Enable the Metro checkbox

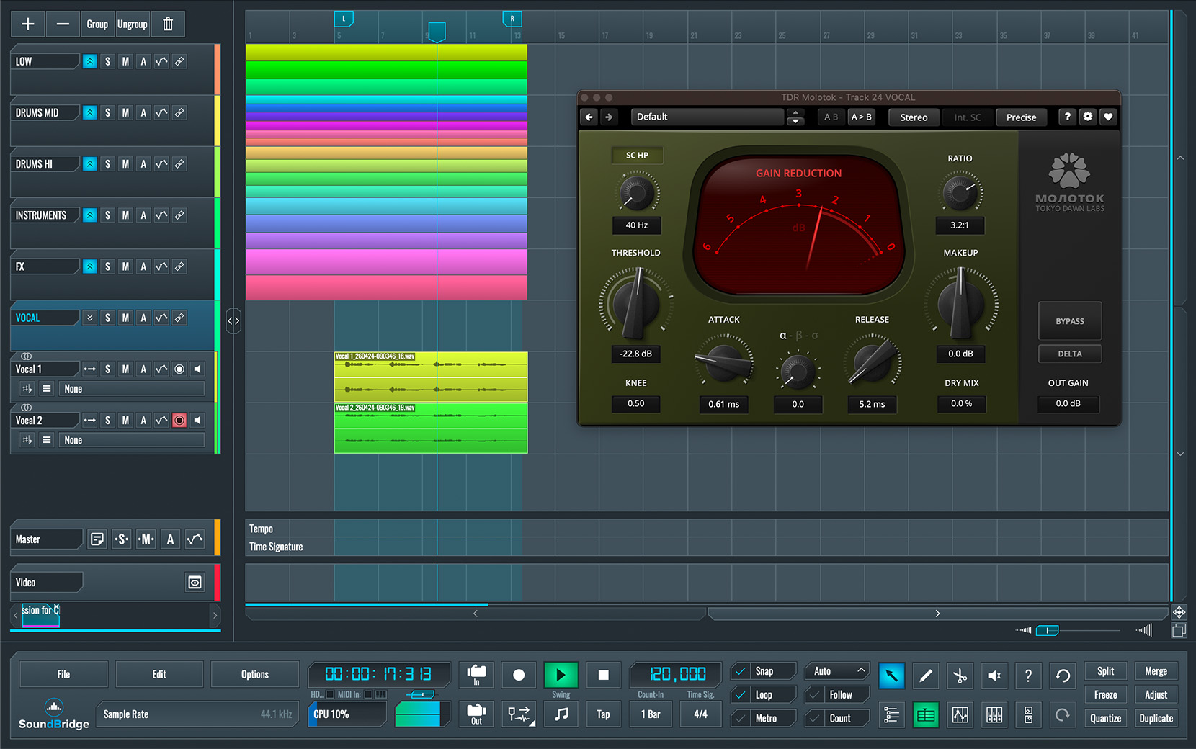[740, 719]
